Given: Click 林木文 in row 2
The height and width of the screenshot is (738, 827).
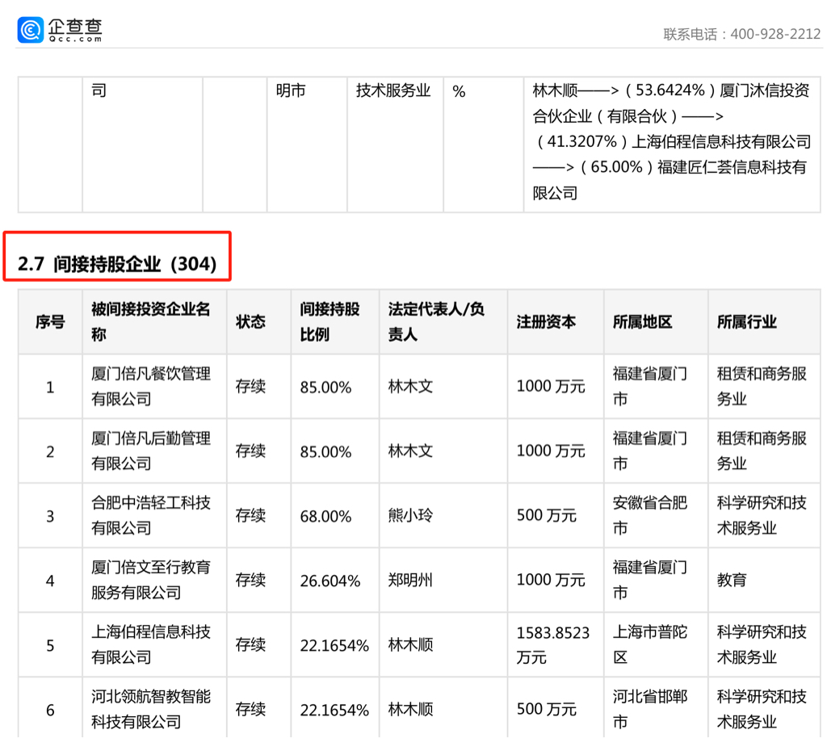Looking at the screenshot, I should pos(410,451).
